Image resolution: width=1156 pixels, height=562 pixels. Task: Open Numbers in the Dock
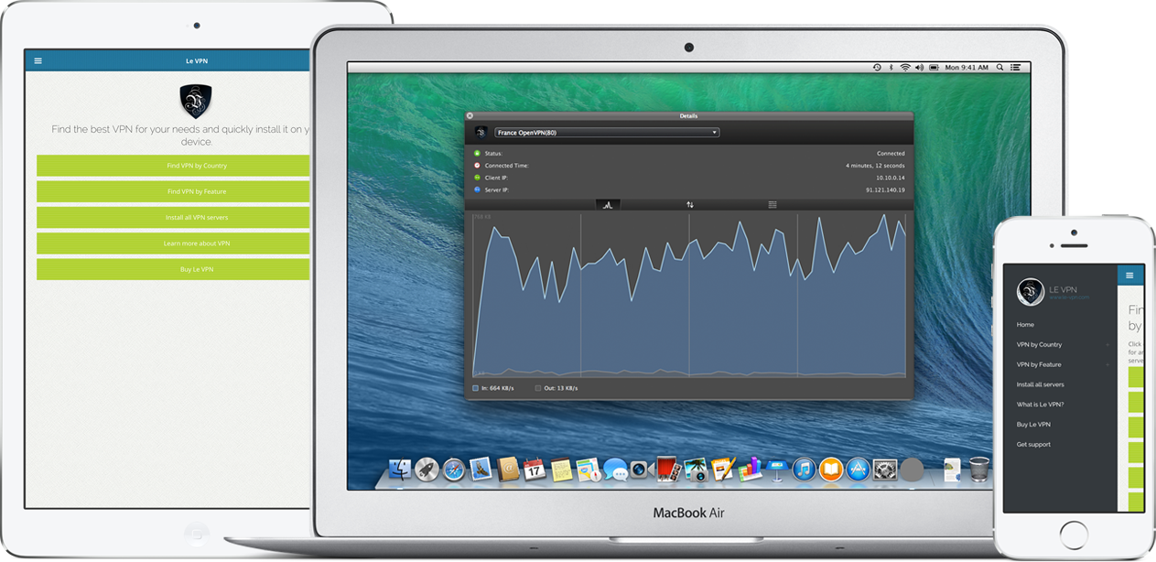click(751, 469)
